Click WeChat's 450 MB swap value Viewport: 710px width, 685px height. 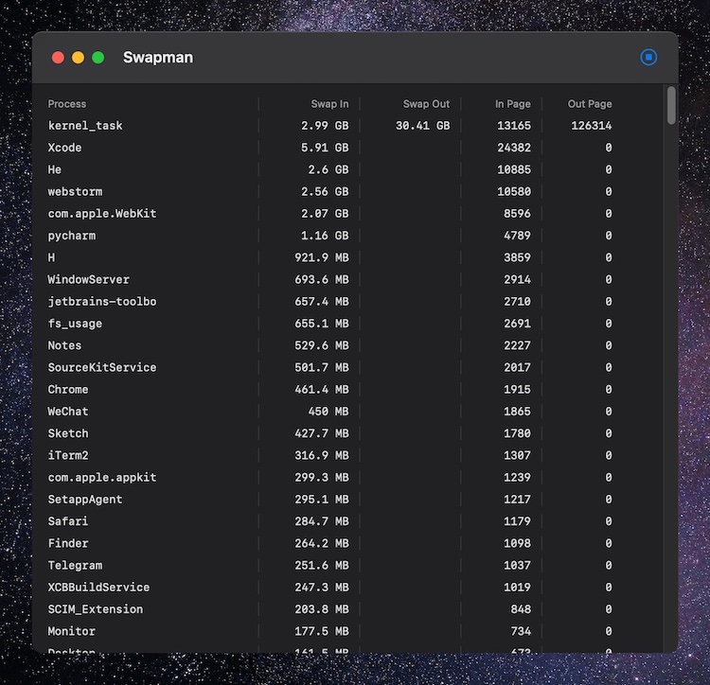click(328, 412)
